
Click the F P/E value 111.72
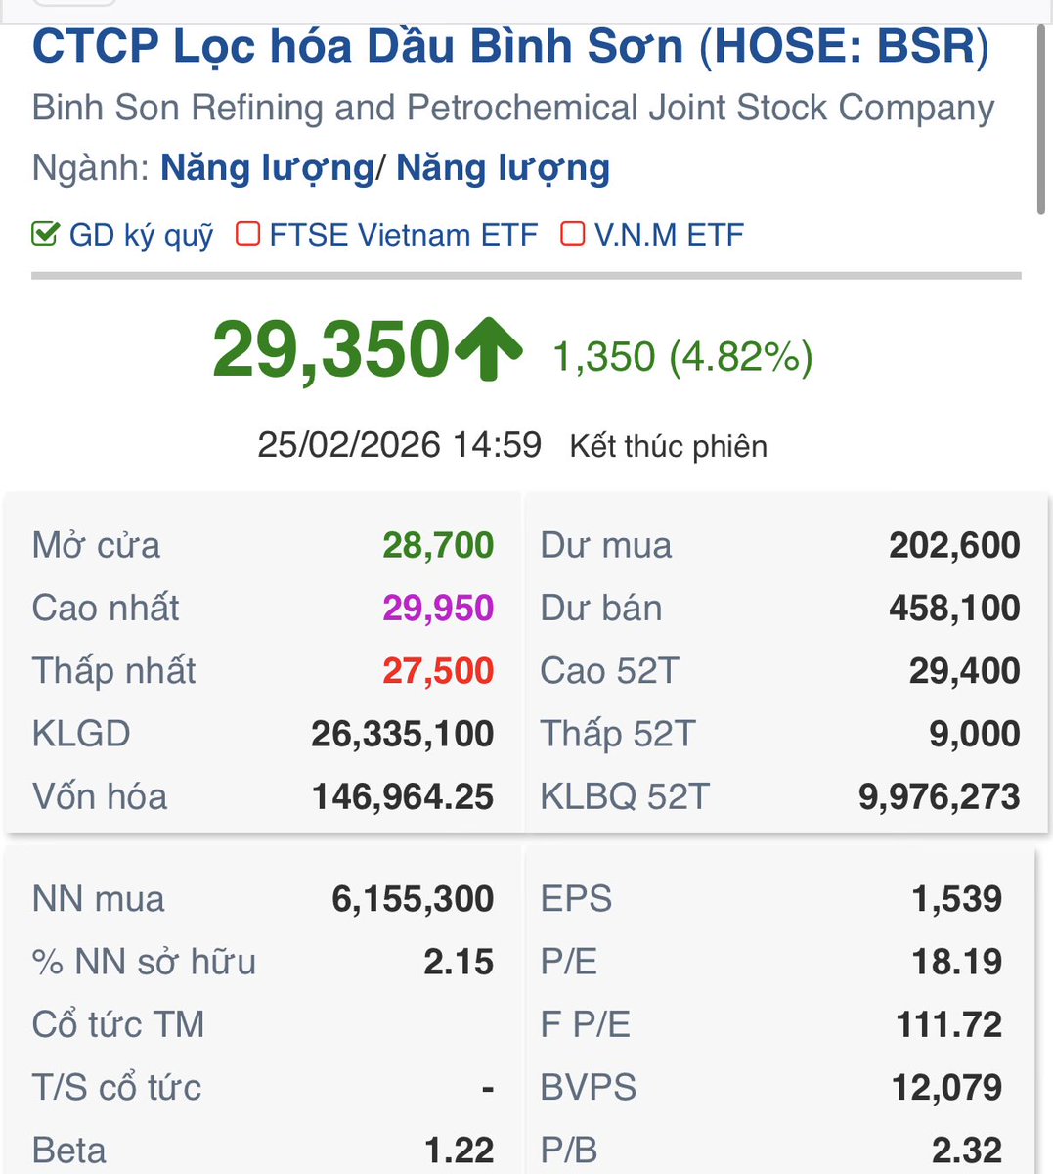tap(948, 1024)
